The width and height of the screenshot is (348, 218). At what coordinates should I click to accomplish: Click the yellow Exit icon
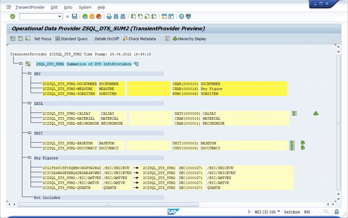click(92, 16)
